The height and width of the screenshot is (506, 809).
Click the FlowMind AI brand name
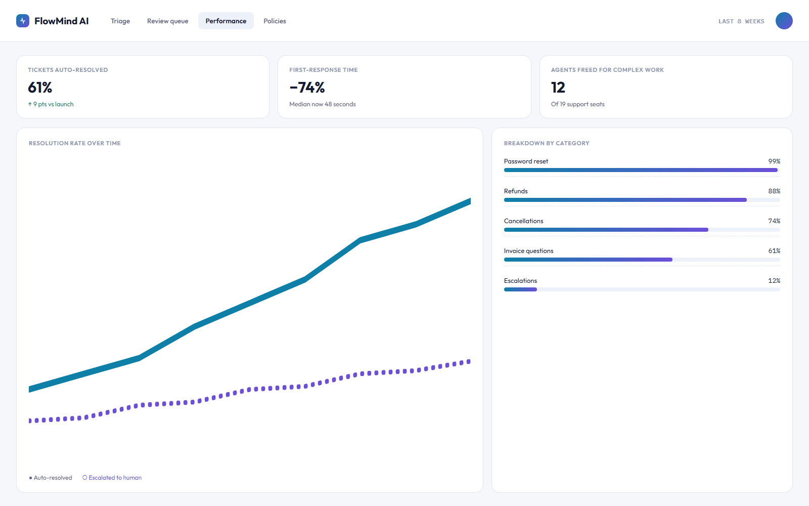click(62, 21)
